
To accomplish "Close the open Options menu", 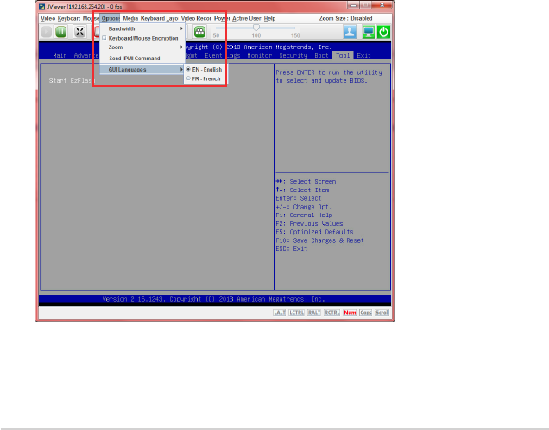I will (x=110, y=18).
